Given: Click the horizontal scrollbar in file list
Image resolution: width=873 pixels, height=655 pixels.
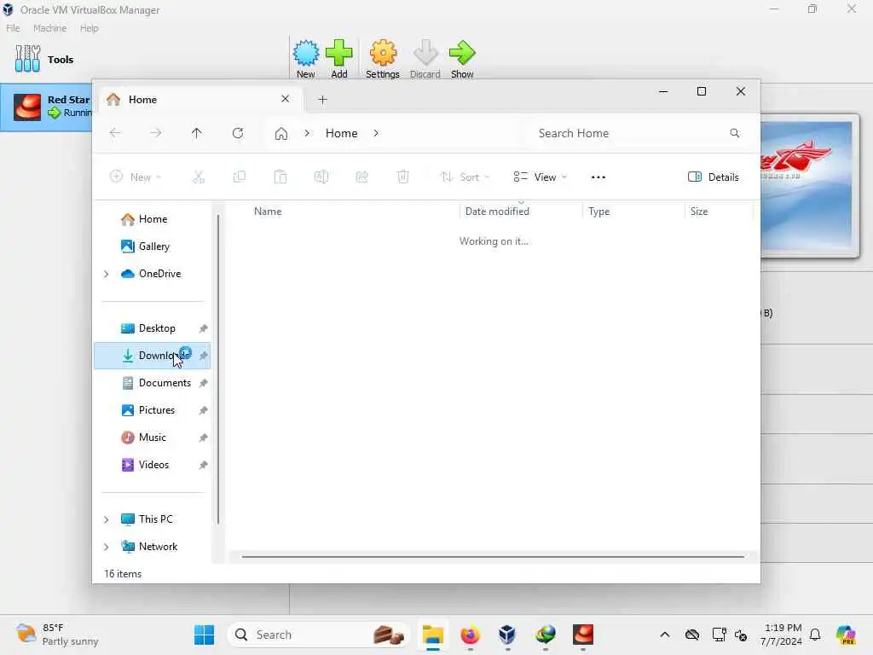Looking at the screenshot, I should (x=493, y=556).
